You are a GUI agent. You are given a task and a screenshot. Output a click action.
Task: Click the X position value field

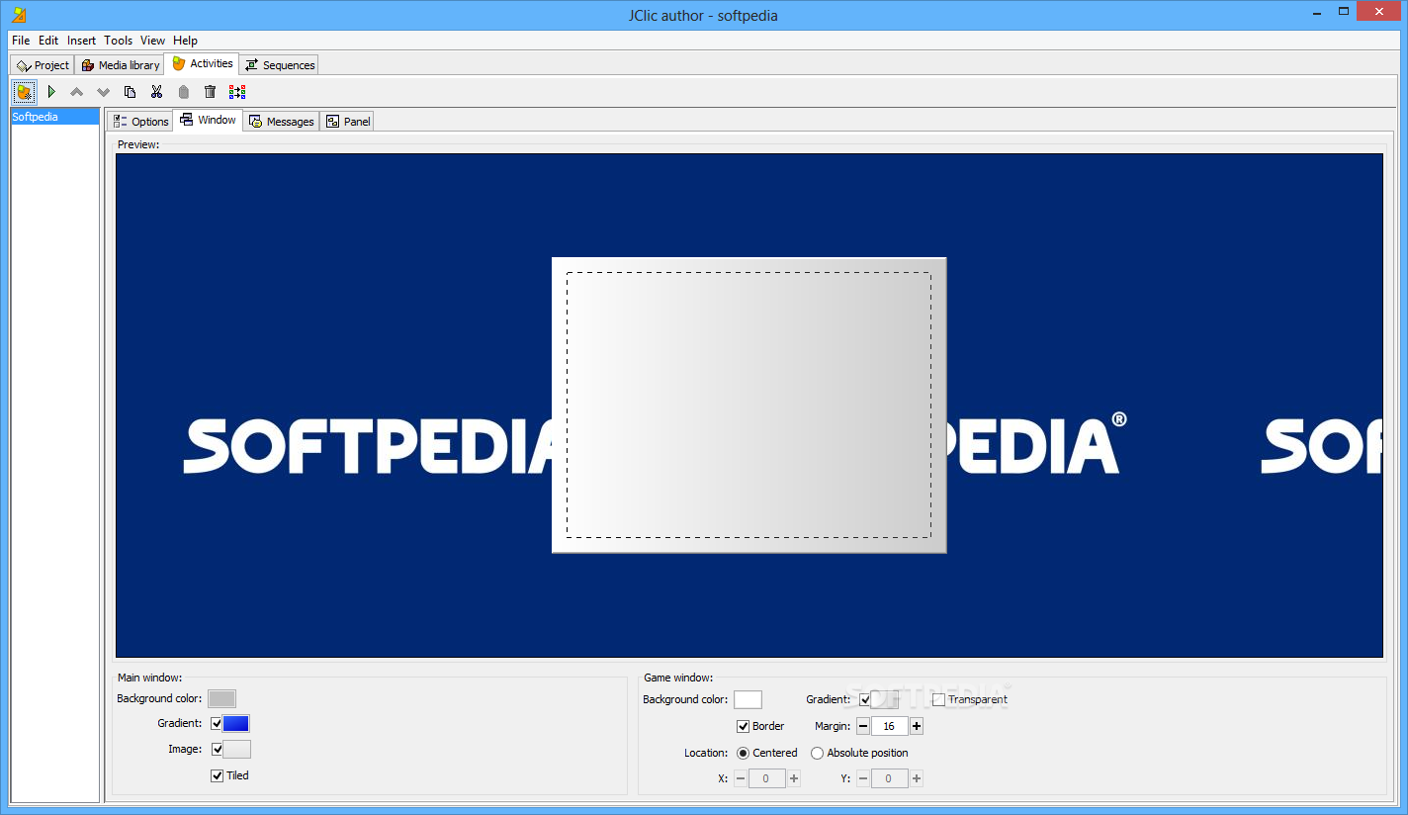pyautogui.click(x=767, y=779)
